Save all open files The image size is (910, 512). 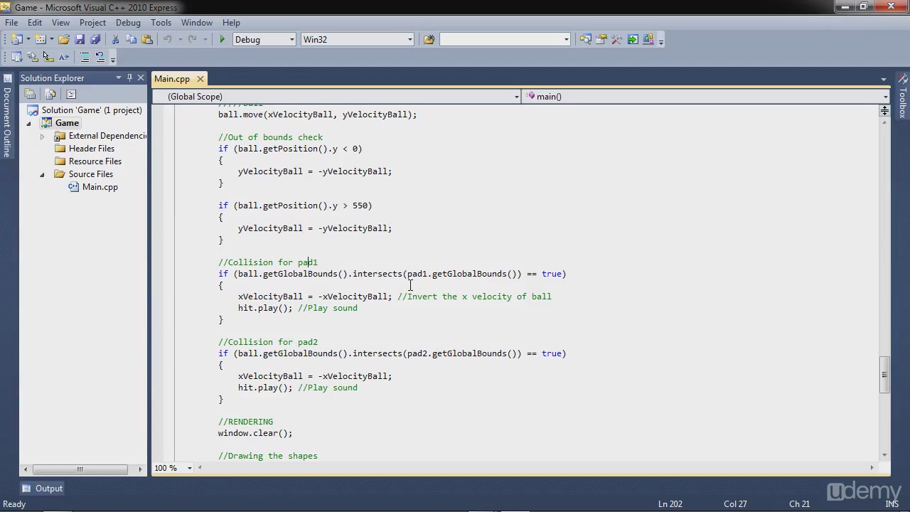97,39
